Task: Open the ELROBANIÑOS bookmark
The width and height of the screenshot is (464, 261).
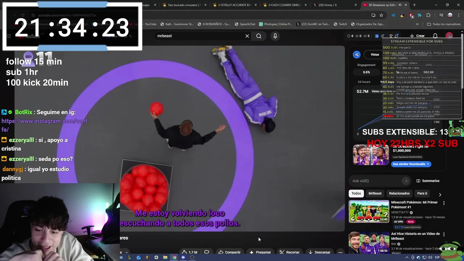Action: tap(214, 24)
